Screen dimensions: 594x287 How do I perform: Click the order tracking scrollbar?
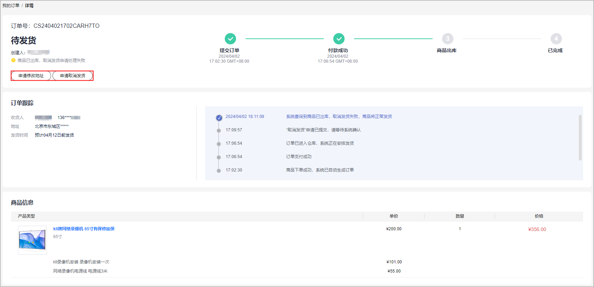click(580, 137)
